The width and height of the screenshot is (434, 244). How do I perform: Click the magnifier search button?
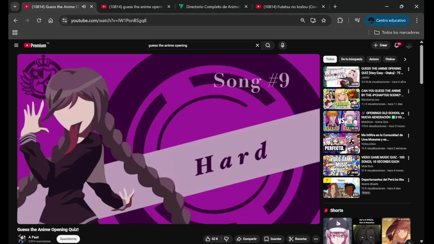pos(268,45)
